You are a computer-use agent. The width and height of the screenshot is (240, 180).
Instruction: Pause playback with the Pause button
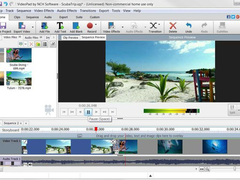tap(88, 112)
